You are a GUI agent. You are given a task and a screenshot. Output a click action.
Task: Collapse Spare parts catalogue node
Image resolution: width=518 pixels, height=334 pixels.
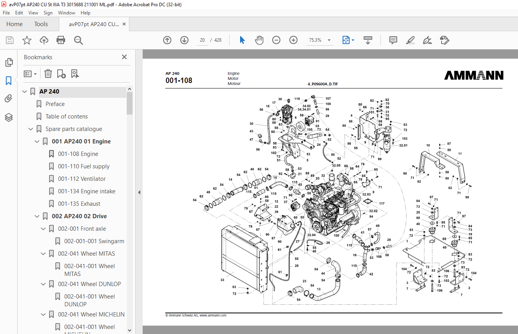pyautogui.click(x=30, y=129)
